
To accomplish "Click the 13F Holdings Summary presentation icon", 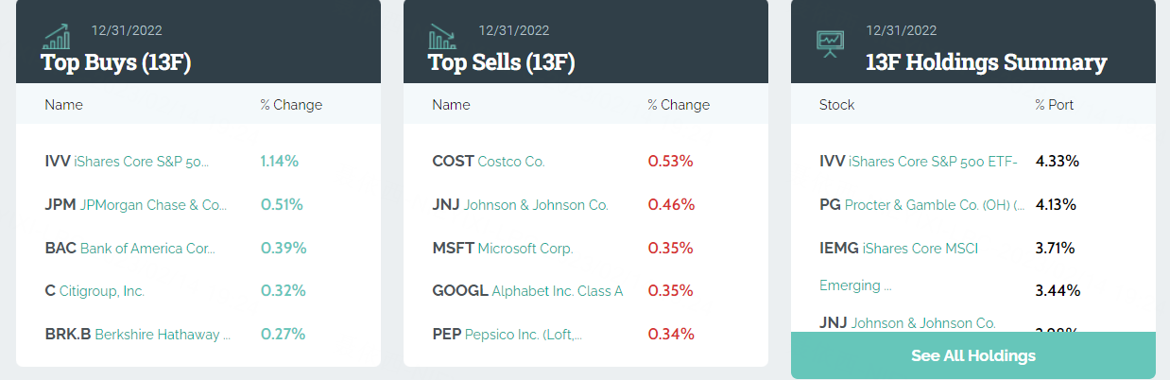I will point(830,42).
